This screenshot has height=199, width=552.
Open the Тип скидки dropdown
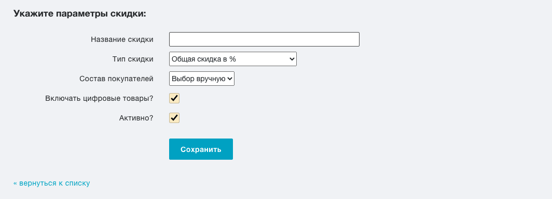click(233, 59)
